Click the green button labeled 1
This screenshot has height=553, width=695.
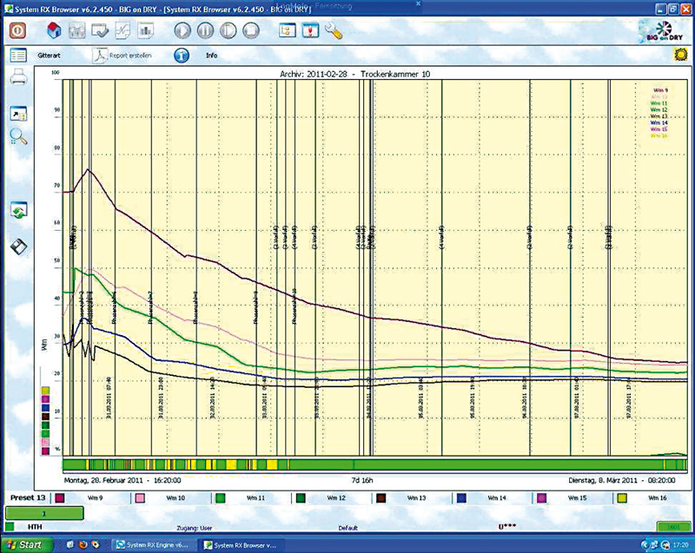44,514
